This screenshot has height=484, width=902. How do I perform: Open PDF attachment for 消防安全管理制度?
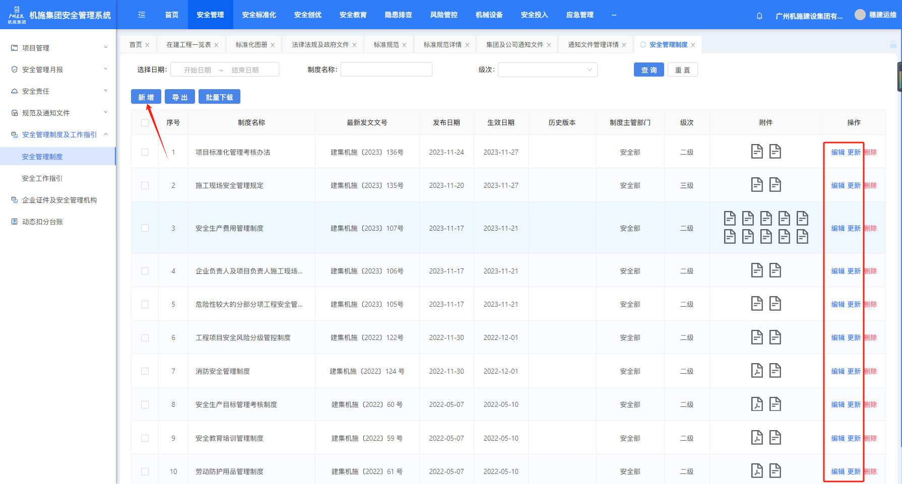(x=757, y=371)
